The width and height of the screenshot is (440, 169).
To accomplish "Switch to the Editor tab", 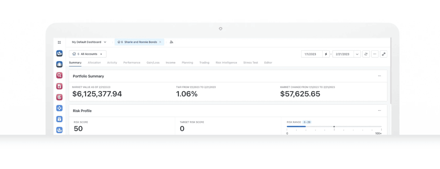I will point(268,63).
